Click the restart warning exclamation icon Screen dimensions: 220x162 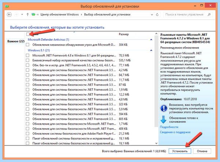164,108
